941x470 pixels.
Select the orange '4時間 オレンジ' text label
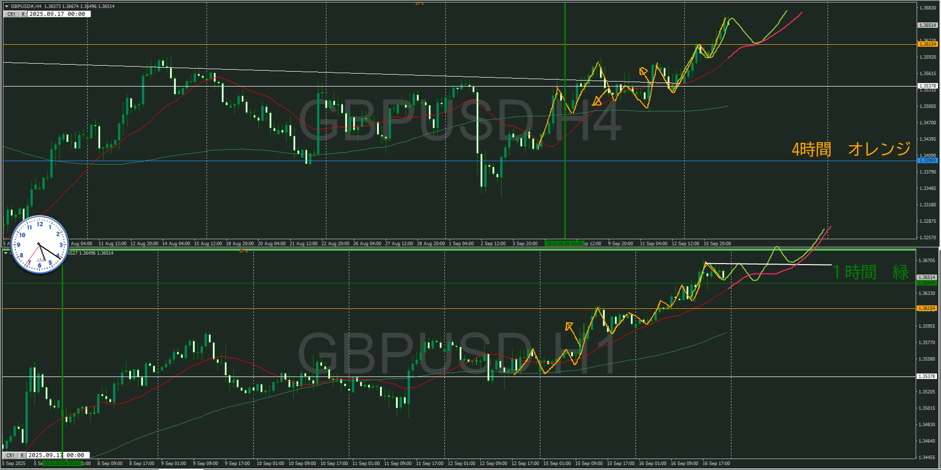pyautogui.click(x=851, y=149)
